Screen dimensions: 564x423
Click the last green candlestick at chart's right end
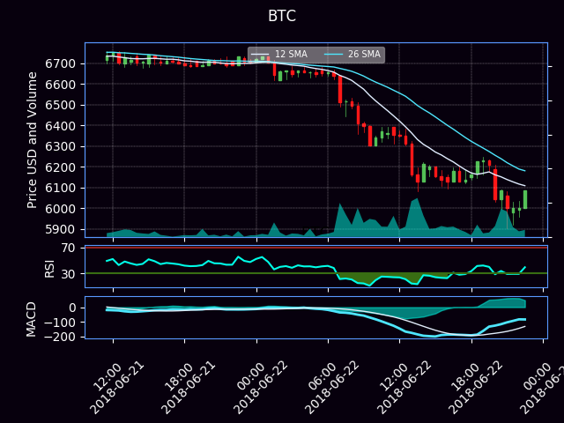(524, 199)
